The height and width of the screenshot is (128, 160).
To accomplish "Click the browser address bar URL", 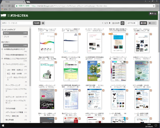I will (69, 6).
